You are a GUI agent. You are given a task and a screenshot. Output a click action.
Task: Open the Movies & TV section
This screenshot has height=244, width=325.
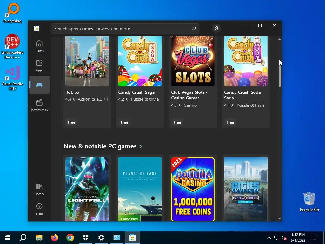point(39,105)
